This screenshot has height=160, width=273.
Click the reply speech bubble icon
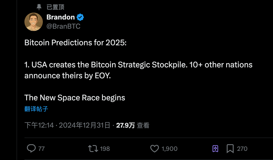(31, 148)
